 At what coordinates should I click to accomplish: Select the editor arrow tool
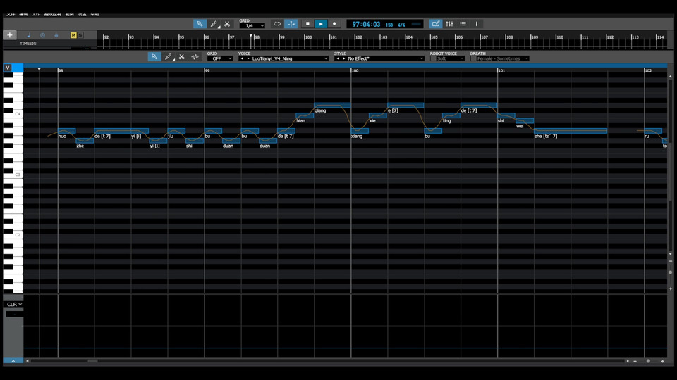coord(154,57)
